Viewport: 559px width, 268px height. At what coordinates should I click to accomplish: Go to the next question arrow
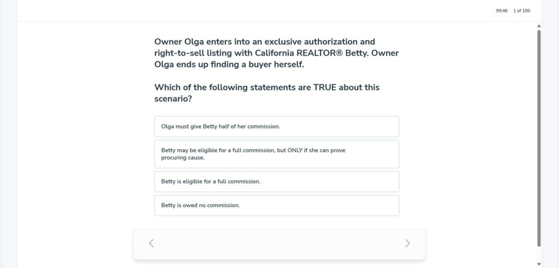click(x=407, y=243)
